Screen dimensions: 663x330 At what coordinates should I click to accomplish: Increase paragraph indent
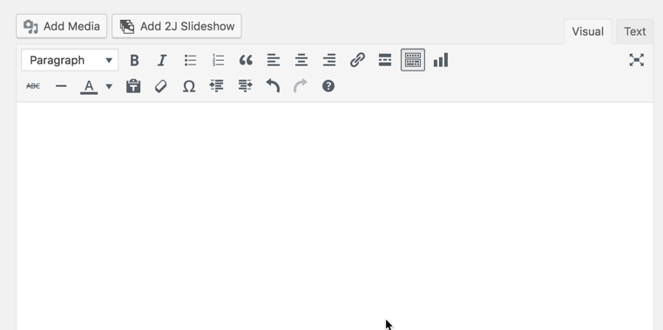pos(245,86)
